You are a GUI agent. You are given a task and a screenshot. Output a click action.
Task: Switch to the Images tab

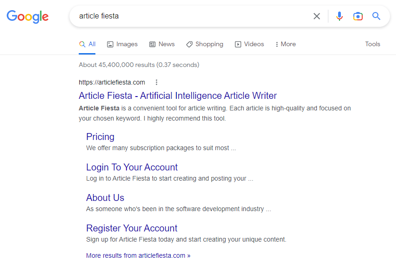point(122,44)
